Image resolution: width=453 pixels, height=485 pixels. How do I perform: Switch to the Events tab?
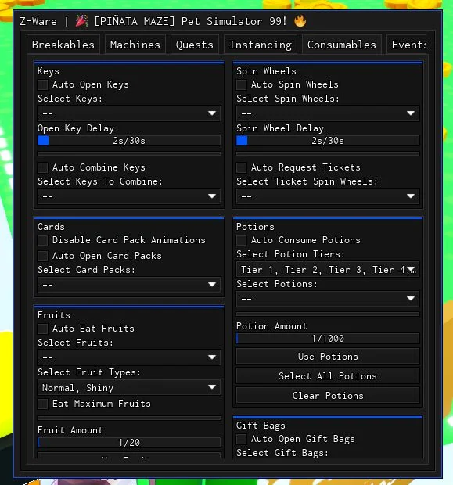408,45
